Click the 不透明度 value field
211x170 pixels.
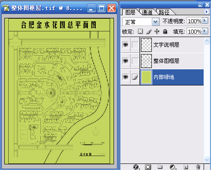coord(194,21)
